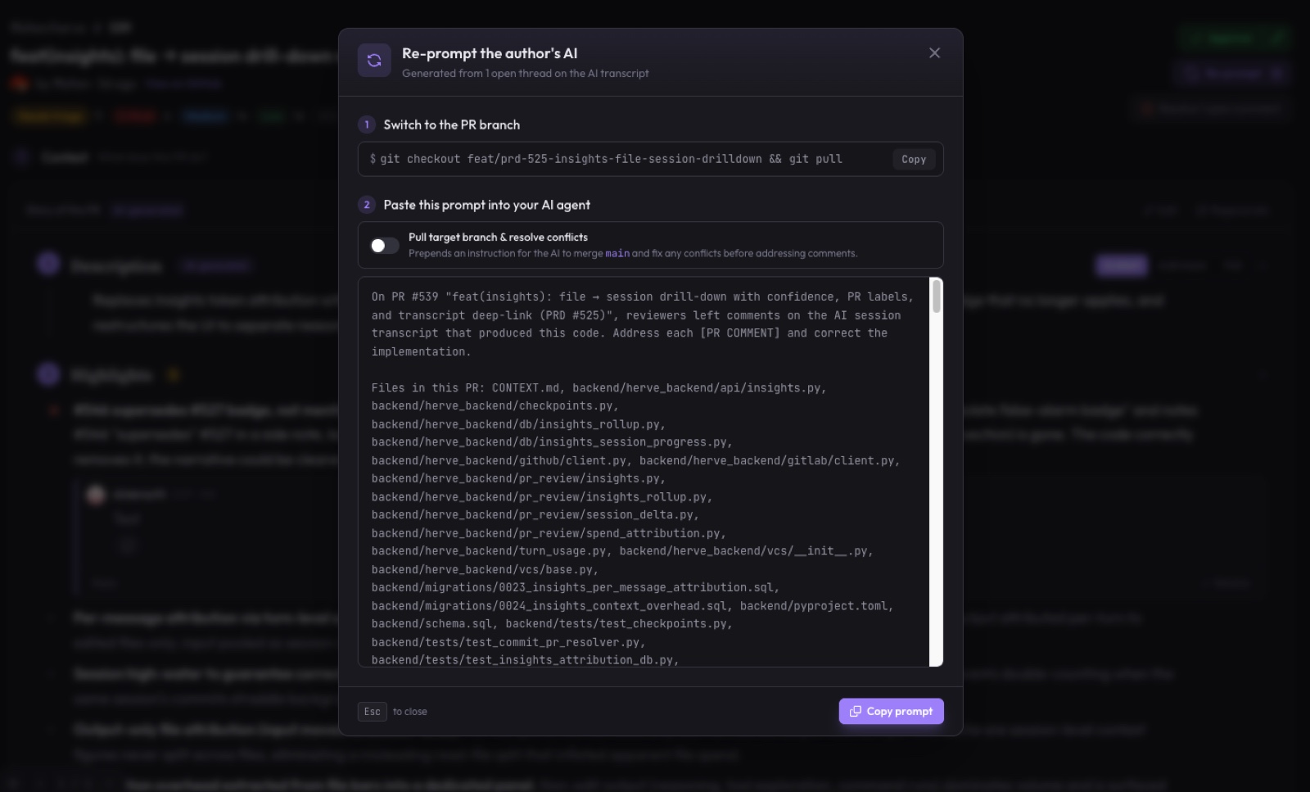Screen dimensions: 1310x792
Task: Click the Copy prompt button
Action: (x=891, y=711)
